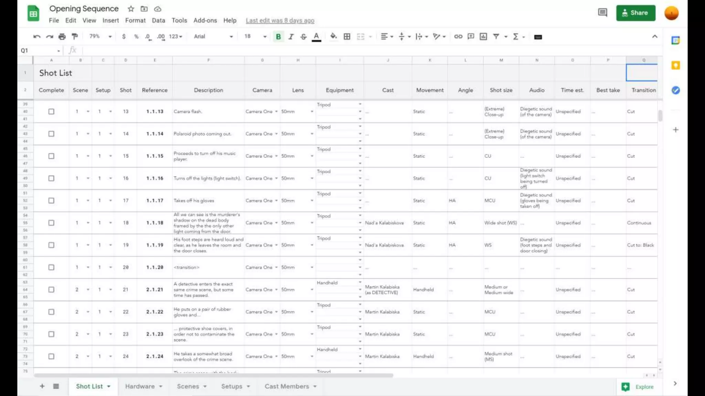
Task: Check the Complete box for shot 13
Action: pyautogui.click(x=51, y=111)
